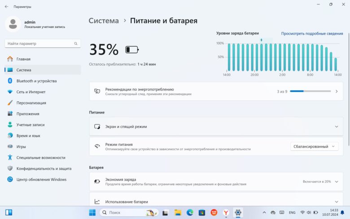Open Task View in the taskbar
Screen dimensions: 350x219
pyautogui.click(x=165, y=213)
